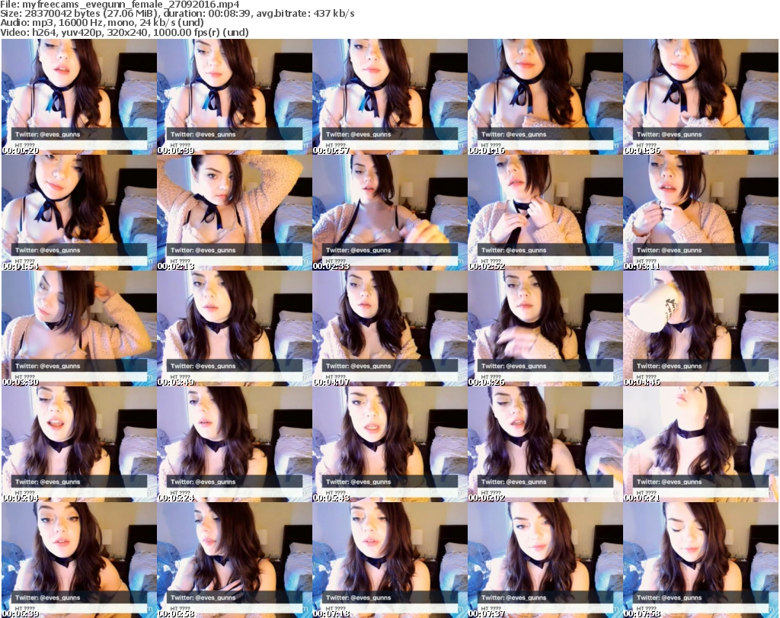Select the thumbnail timestamped 00:07:58
Screen dimensions: 780x618
pos(701,560)
